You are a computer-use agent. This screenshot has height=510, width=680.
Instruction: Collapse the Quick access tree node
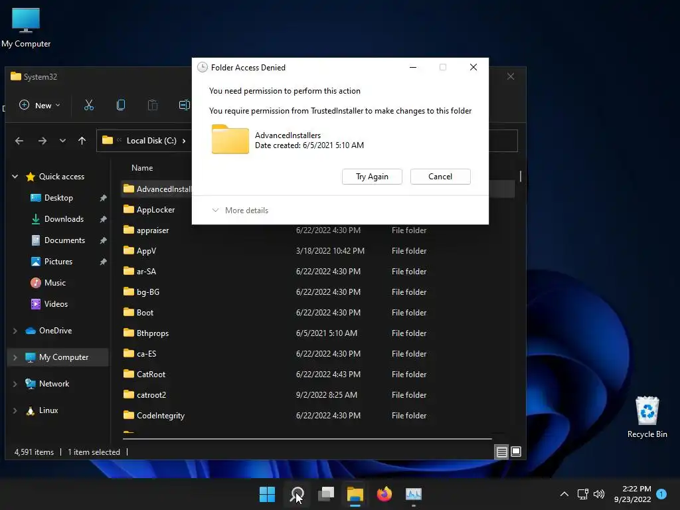15,177
